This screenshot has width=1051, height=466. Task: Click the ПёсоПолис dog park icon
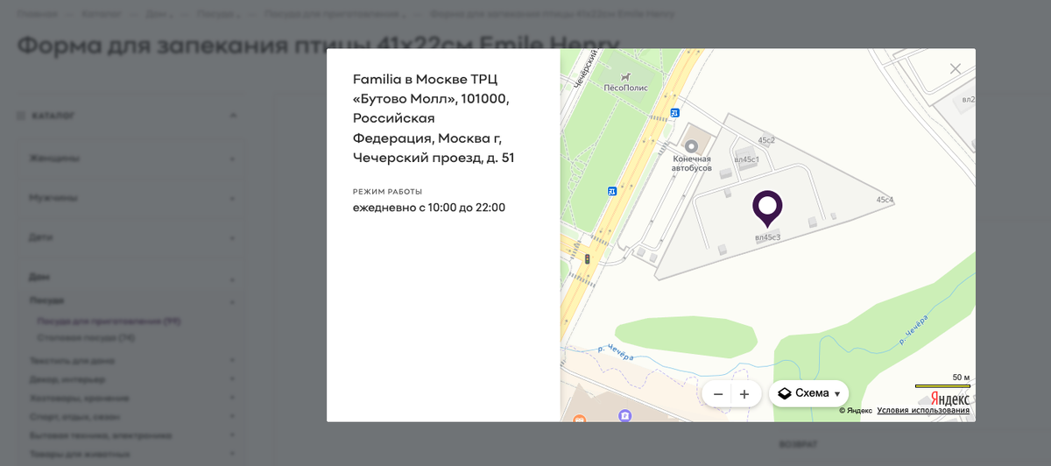[x=626, y=78]
